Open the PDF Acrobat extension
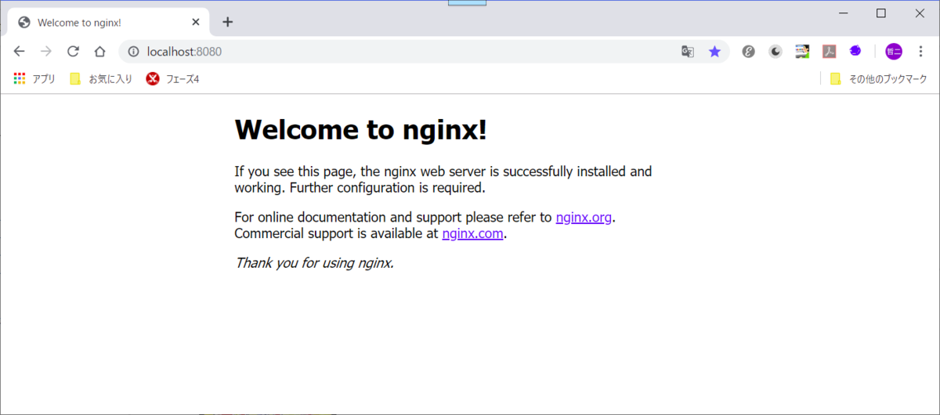The height and width of the screenshot is (415, 940). 829,52
